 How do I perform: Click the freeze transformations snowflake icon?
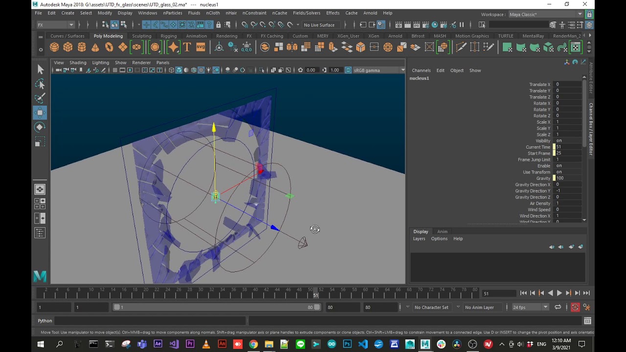click(x=246, y=47)
